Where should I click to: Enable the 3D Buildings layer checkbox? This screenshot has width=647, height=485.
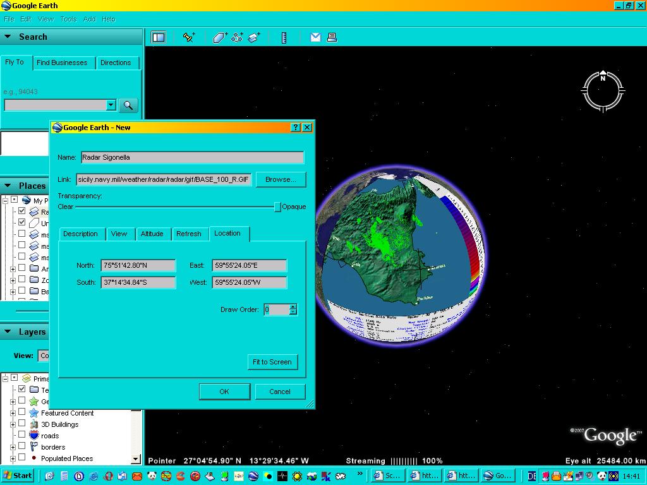pos(22,424)
